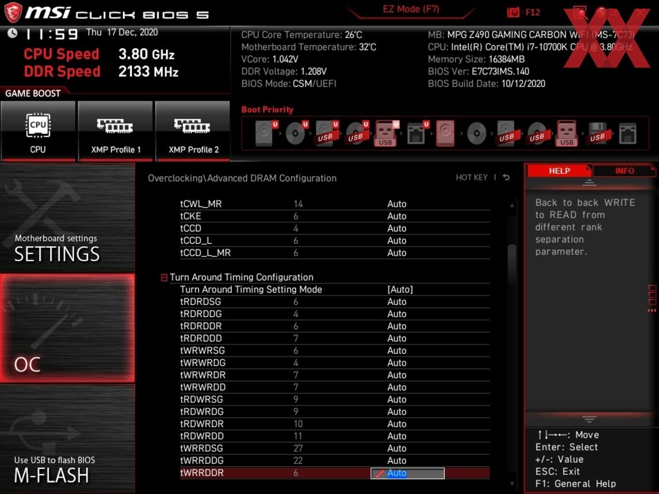Click the back arrow next to HOT KEY
Screen dimensions: 659x494
click(x=506, y=177)
